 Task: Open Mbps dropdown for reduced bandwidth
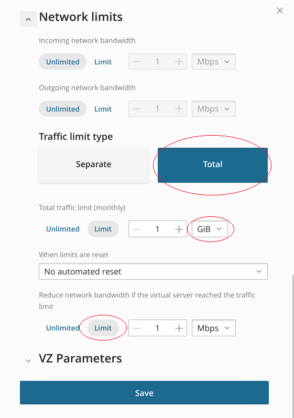pyautogui.click(x=214, y=328)
